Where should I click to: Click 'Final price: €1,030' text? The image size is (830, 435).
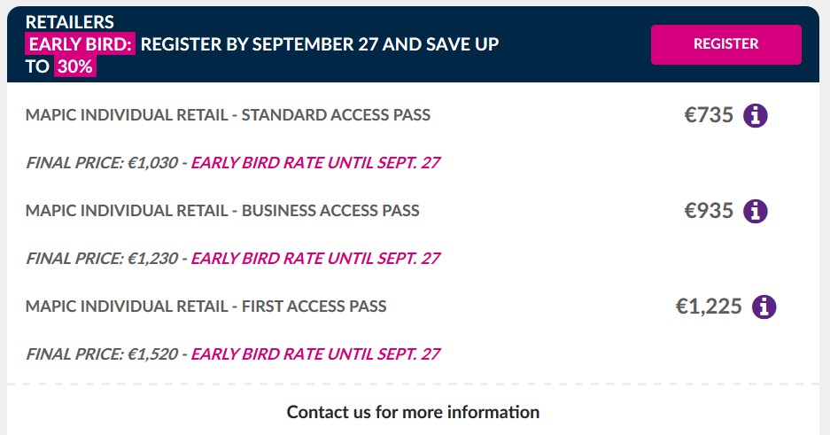pos(102,163)
